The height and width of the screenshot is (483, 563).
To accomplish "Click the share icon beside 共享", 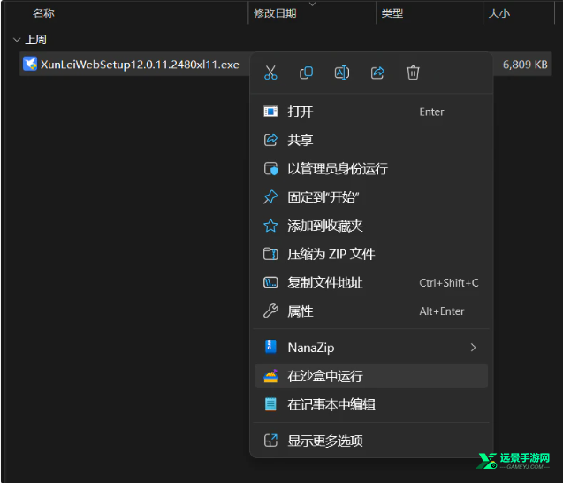I will click(x=270, y=140).
